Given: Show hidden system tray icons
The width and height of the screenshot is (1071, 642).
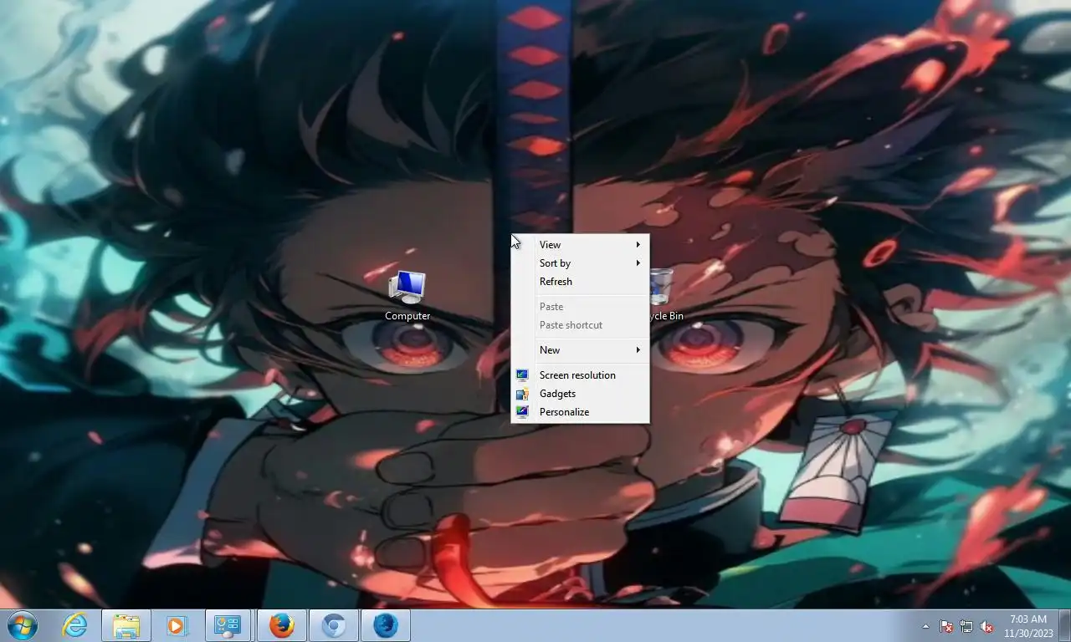Looking at the screenshot, I should (925, 626).
